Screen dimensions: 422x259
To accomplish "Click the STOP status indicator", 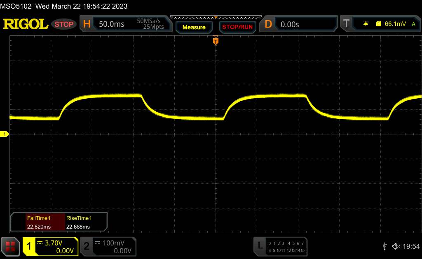I will 64,24.
